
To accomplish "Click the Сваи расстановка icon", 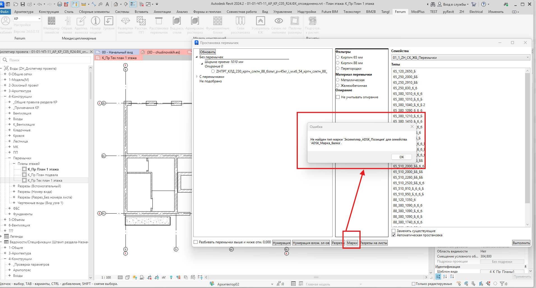I will 240,21.
